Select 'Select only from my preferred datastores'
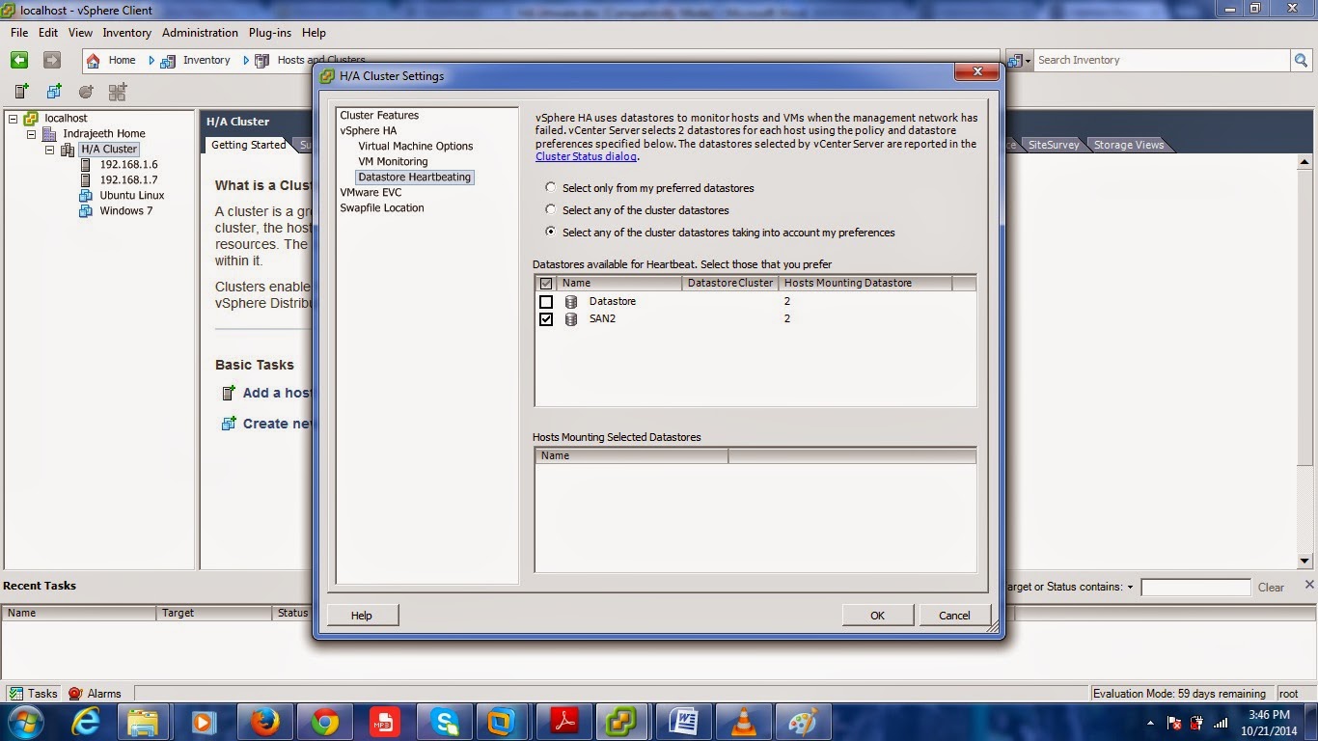The image size is (1318, 741). click(x=551, y=188)
